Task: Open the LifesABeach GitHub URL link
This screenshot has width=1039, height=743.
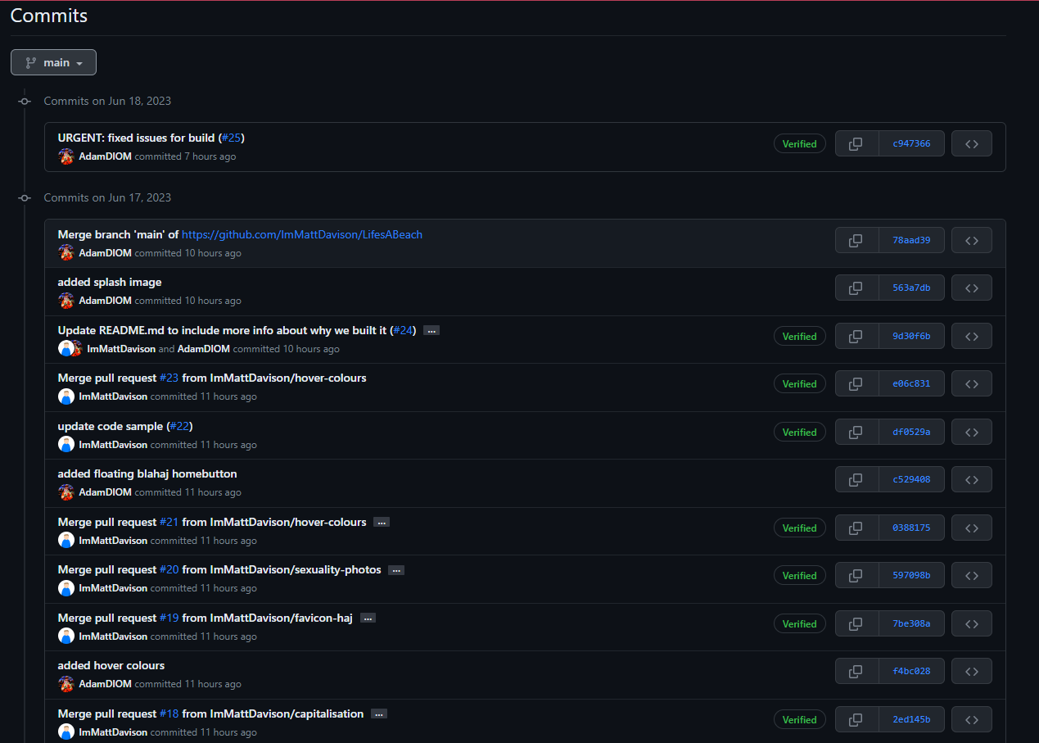Action: click(x=302, y=234)
